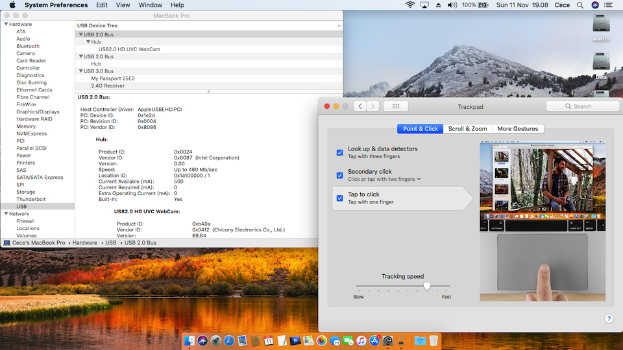Viewport: 623px width, 350px height.
Task: Toggle Secondary click checkbox
Action: pos(339,175)
